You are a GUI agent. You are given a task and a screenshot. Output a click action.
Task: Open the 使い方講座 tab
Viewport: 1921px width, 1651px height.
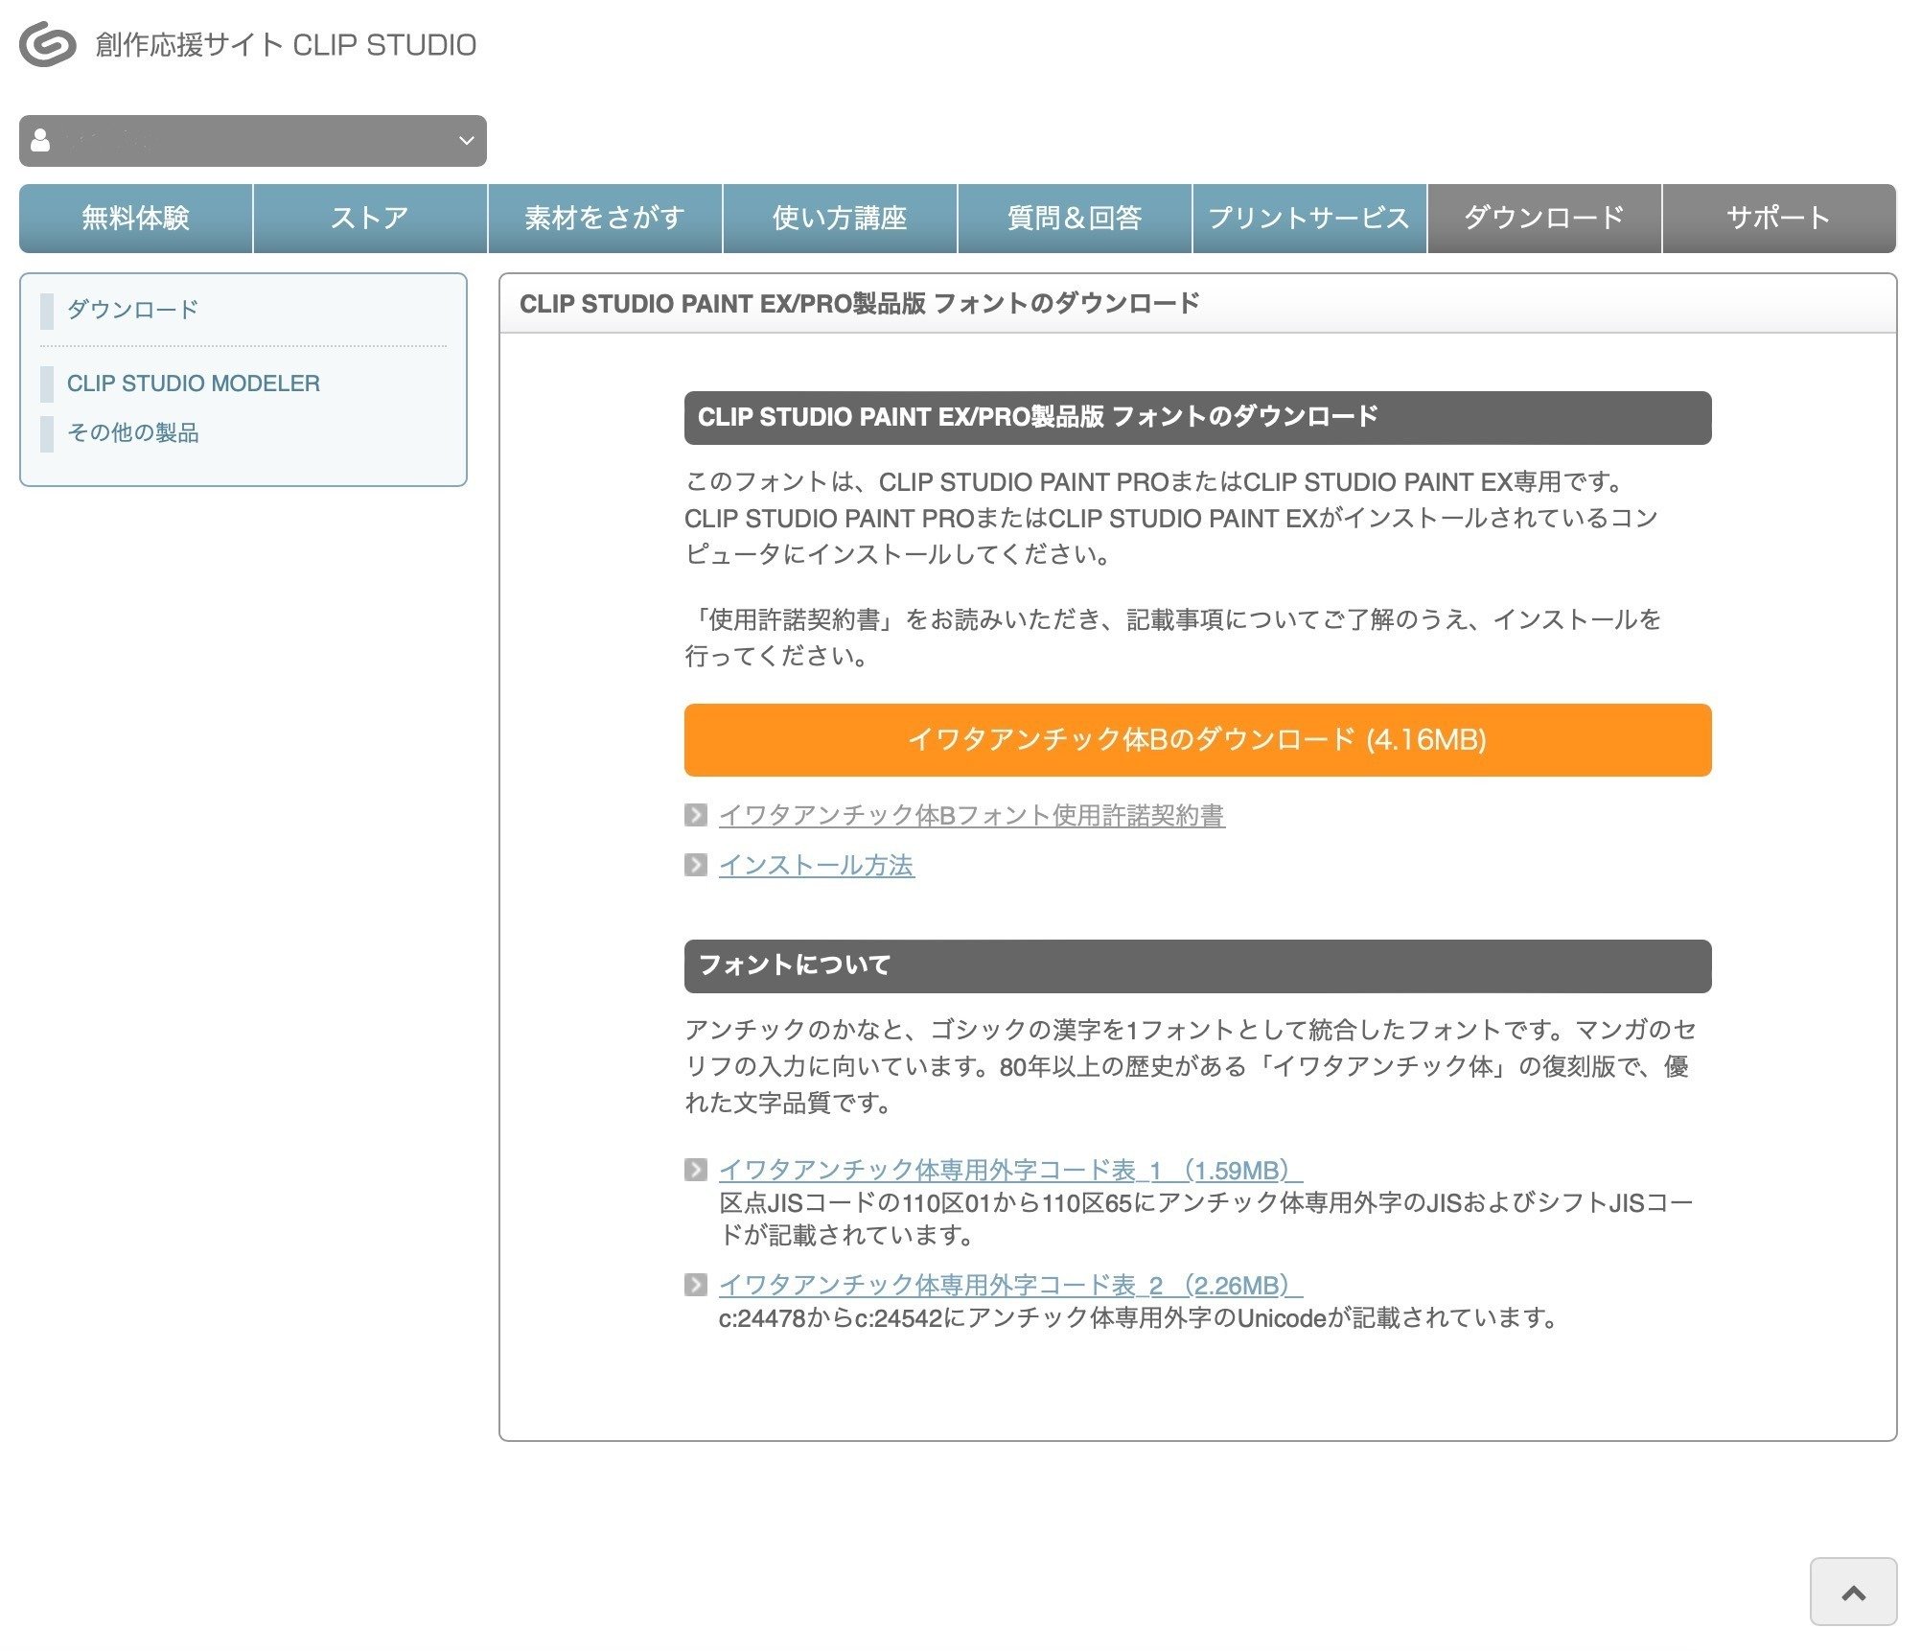click(x=840, y=219)
